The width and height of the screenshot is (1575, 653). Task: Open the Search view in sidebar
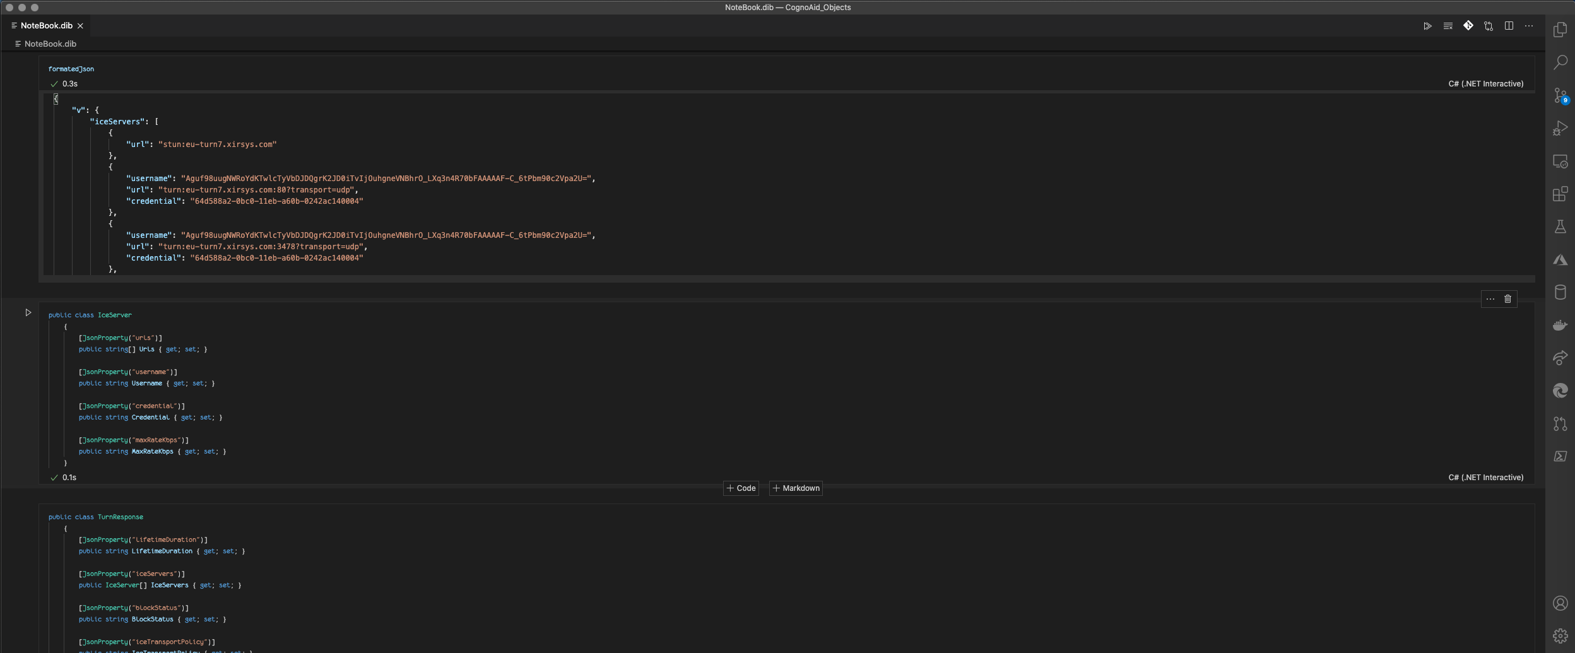tap(1559, 61)
